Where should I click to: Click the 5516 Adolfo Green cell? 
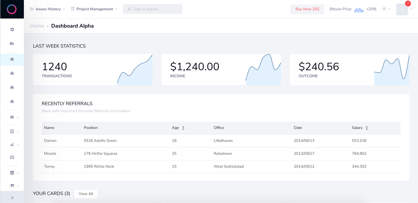(100, 141)
